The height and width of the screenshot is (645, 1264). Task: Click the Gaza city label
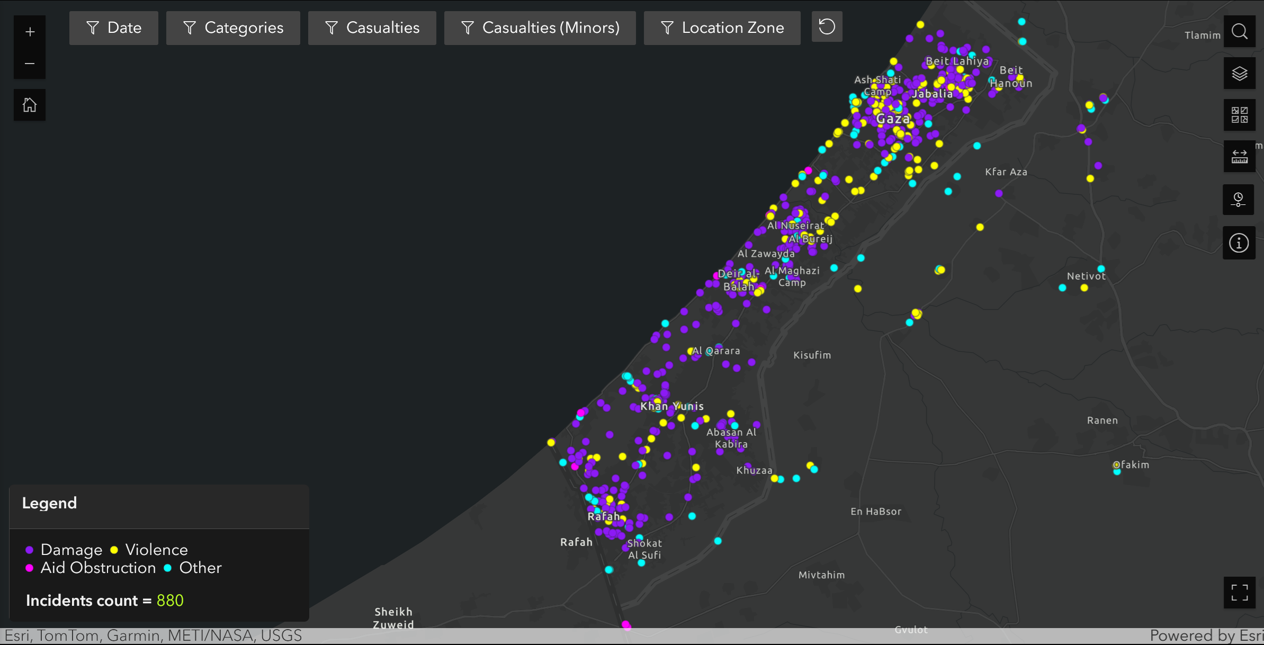tap(893, 119)
